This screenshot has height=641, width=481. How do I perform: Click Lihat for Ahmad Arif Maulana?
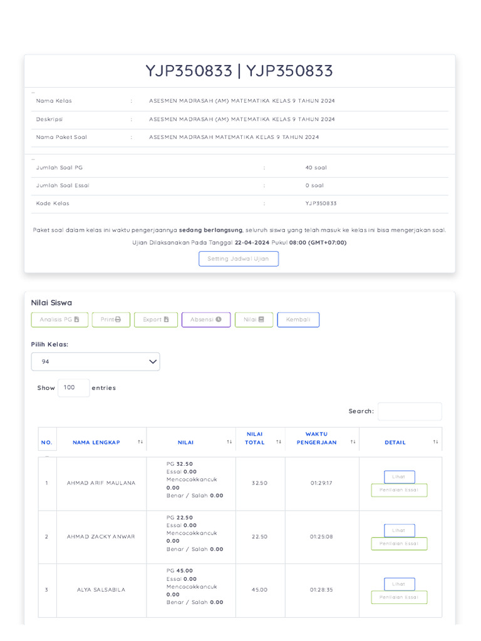pyautogui.click(x=399, y=477)
